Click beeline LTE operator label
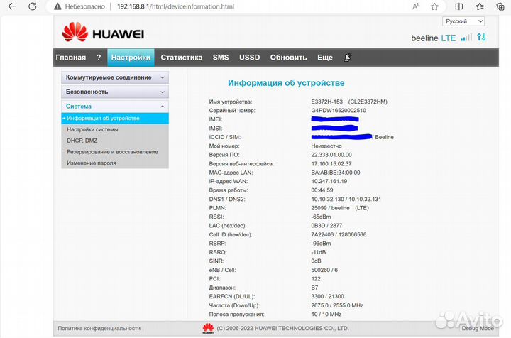Viewport: 511px width, 338px height. pos(434,38)
